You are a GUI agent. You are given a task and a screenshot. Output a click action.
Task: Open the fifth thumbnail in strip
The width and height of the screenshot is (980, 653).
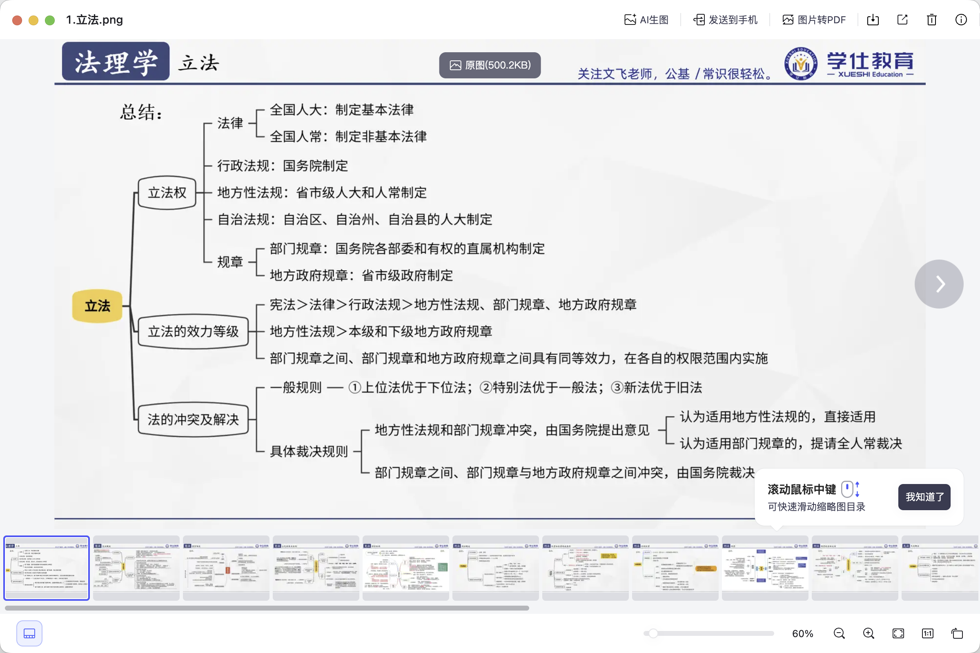(x=405, y=568)
